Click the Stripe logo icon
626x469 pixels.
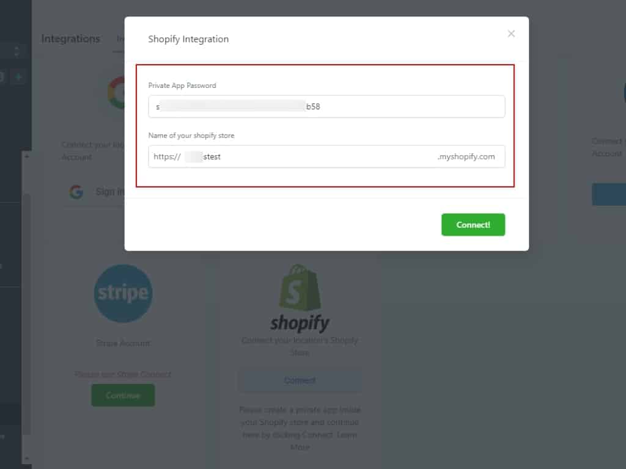point(123,293)
